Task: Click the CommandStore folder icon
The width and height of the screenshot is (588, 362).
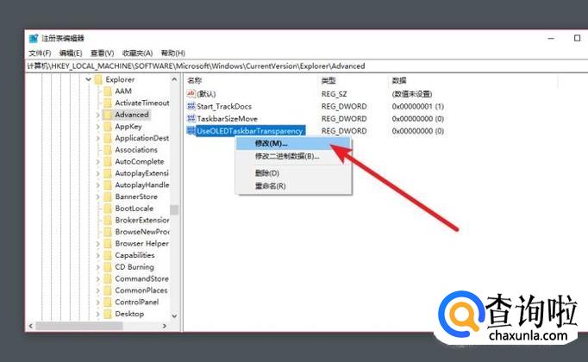Action: click(108, 278)
